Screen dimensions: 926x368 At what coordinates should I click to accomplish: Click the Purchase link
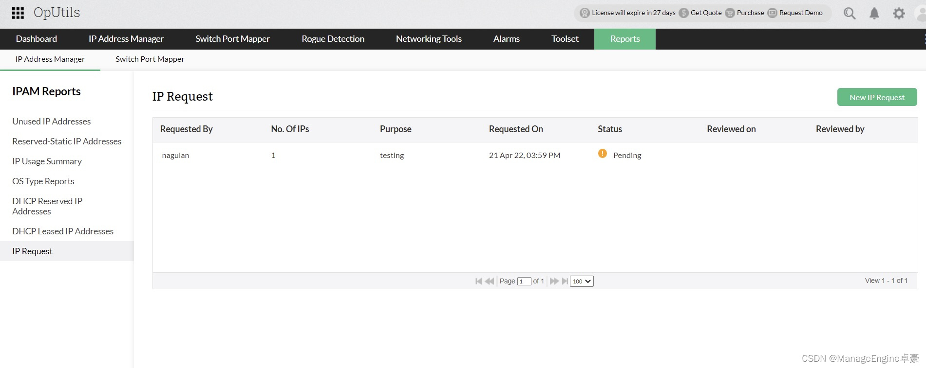750,13
